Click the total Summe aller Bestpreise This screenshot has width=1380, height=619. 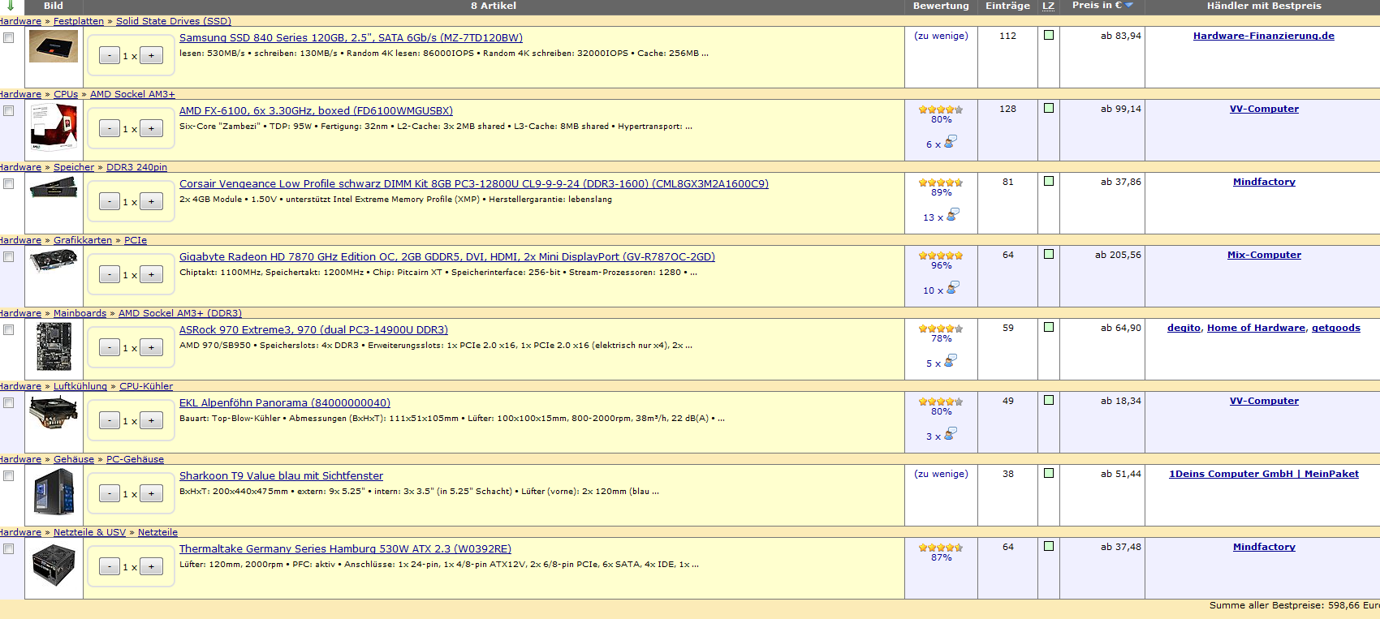click(1294, 605)
